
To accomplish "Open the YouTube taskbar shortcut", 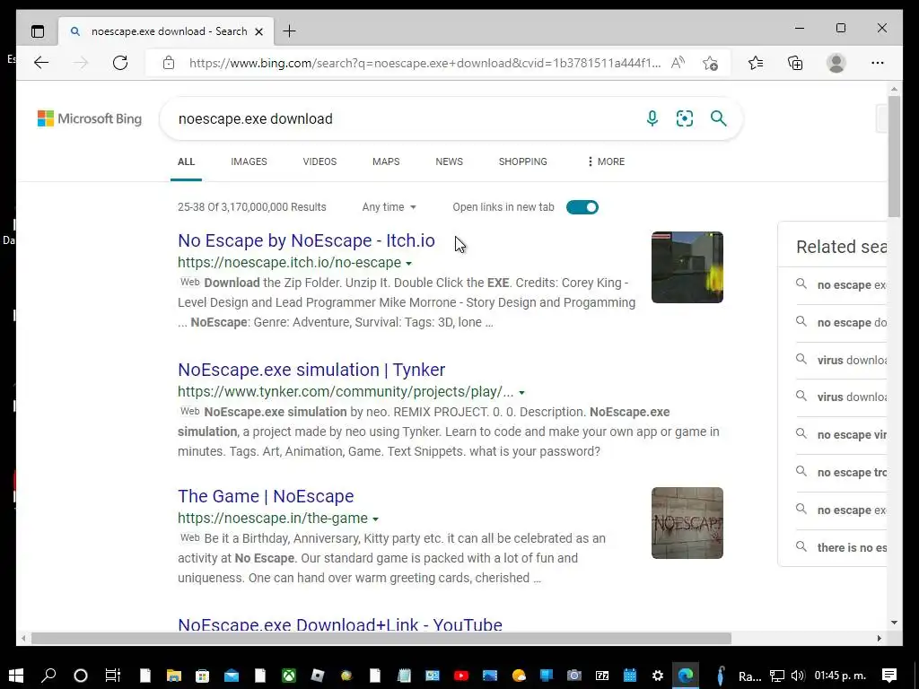I will coord(461,676).
